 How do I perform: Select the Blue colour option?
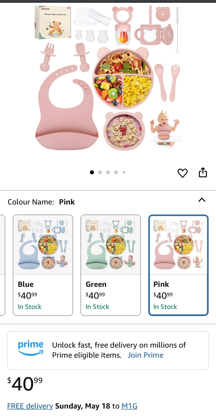pyautogui.click(x=43, y=295)
